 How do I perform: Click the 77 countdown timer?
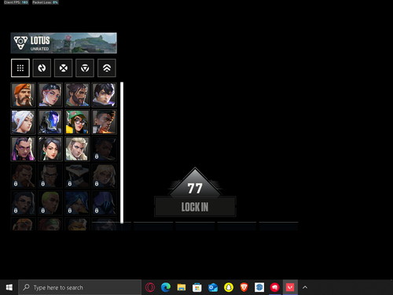(195, 188)
